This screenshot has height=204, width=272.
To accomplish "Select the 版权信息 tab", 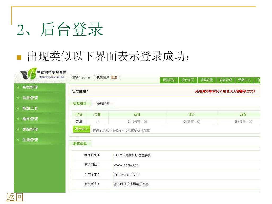I will tap(80, 143).
